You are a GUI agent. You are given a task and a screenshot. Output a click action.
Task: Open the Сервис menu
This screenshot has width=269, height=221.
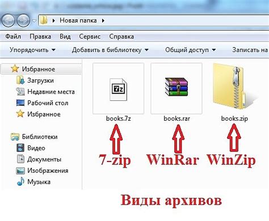90,36
